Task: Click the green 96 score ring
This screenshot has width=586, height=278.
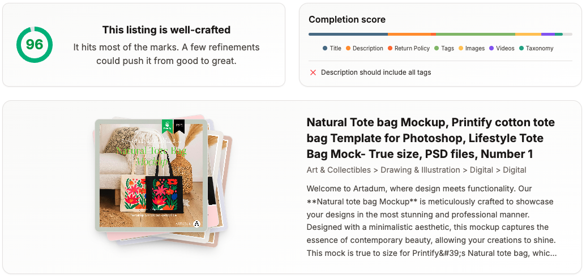Action: pyautogui.click(x=35, y=45)
